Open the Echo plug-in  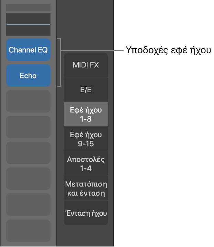click(x=28, y=76)
